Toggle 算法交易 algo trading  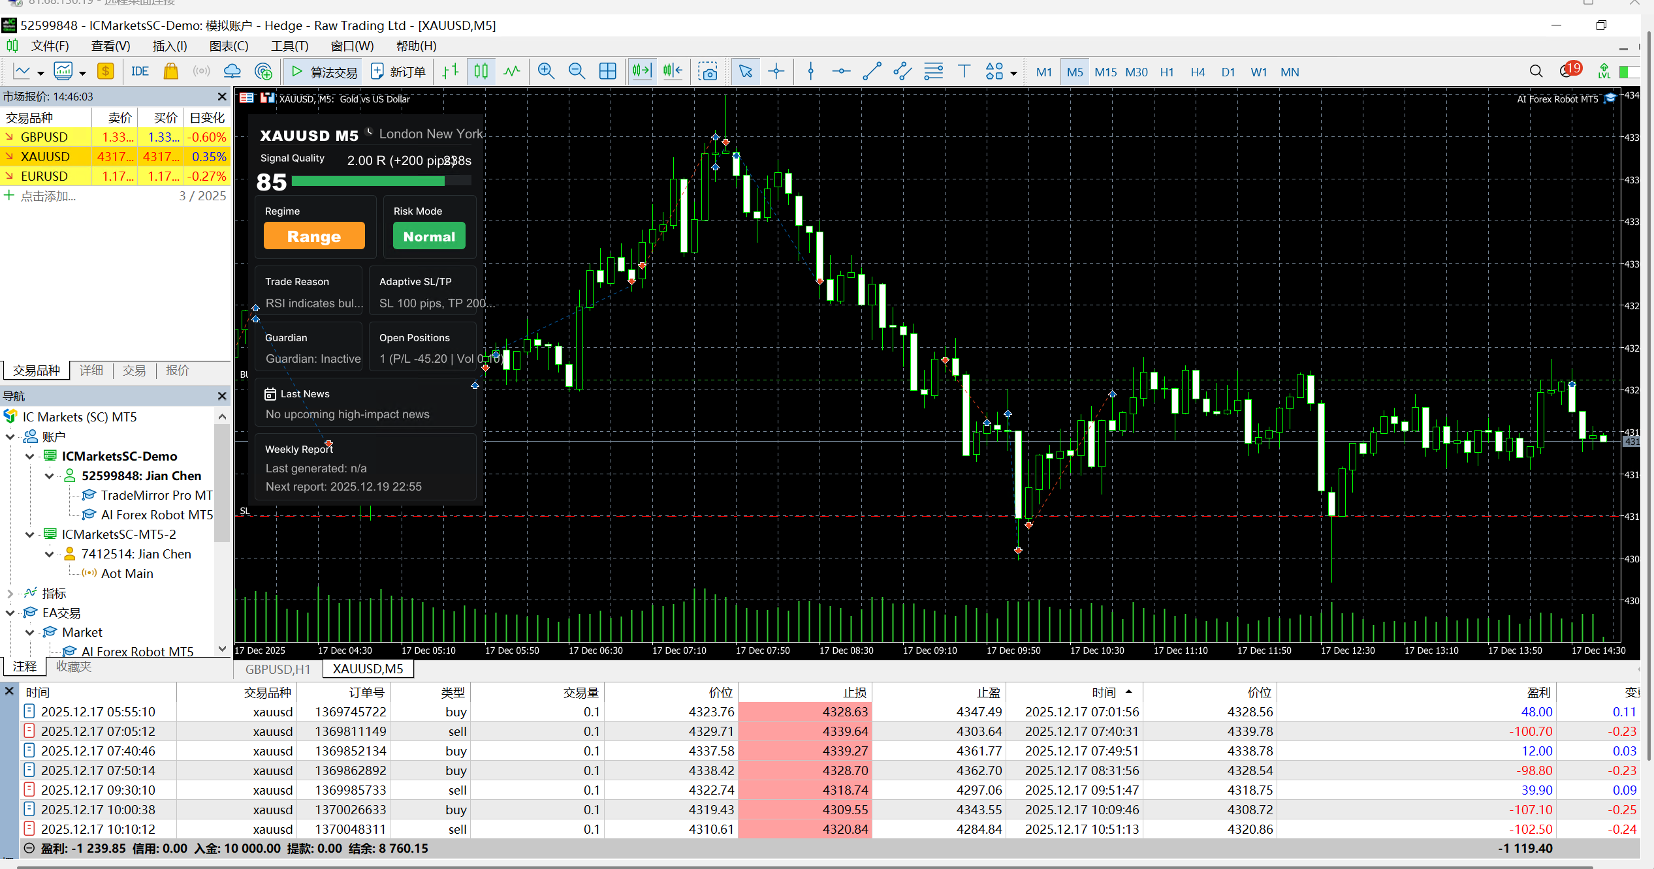pyautogui.click(x=325, y=72)
